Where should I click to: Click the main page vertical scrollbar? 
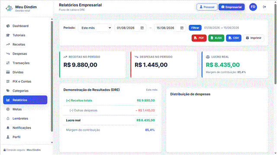click(x=275, y=44)
